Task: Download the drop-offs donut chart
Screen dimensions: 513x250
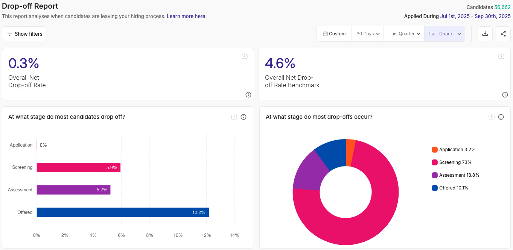Action: click(492, 117)
